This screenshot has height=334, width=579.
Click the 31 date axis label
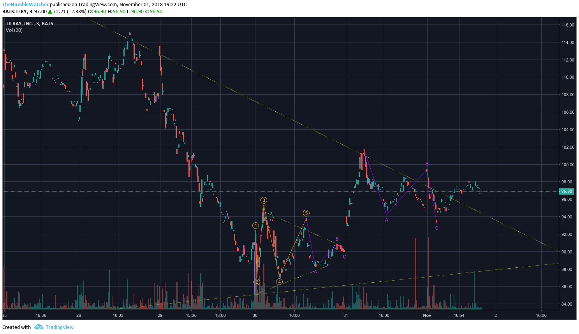coord(346,315)
